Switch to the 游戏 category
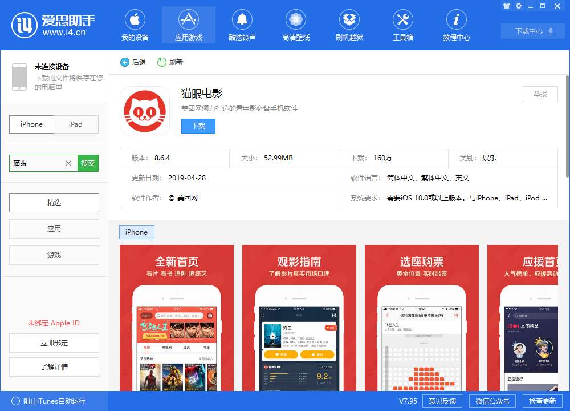This screenshot has width=570, height=411. pos(54,255)
